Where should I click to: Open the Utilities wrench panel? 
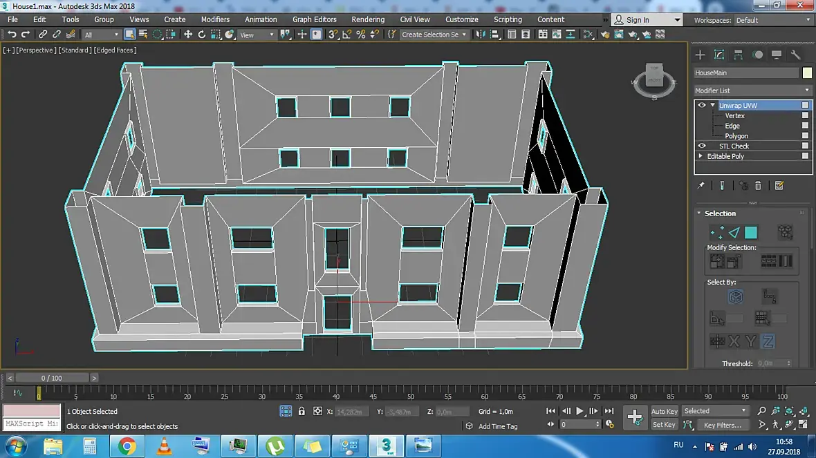[x=795, y=55]
